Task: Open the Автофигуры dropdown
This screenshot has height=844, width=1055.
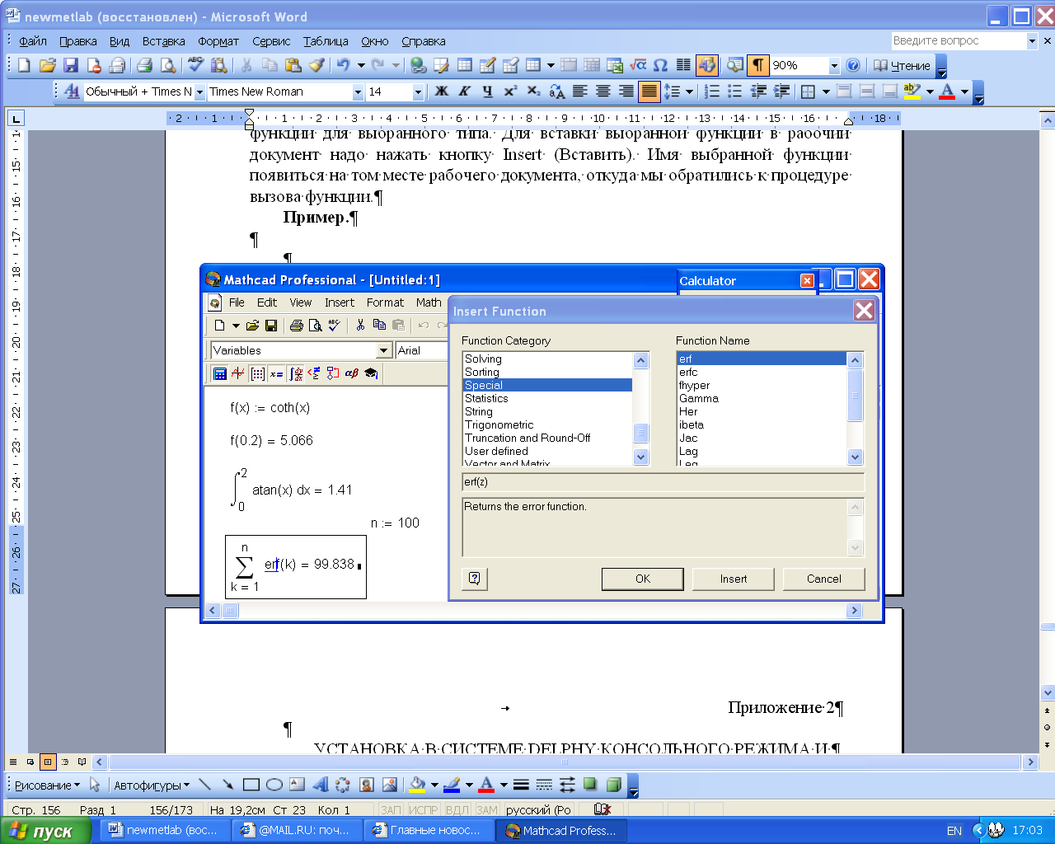Action: pos(152,785)
